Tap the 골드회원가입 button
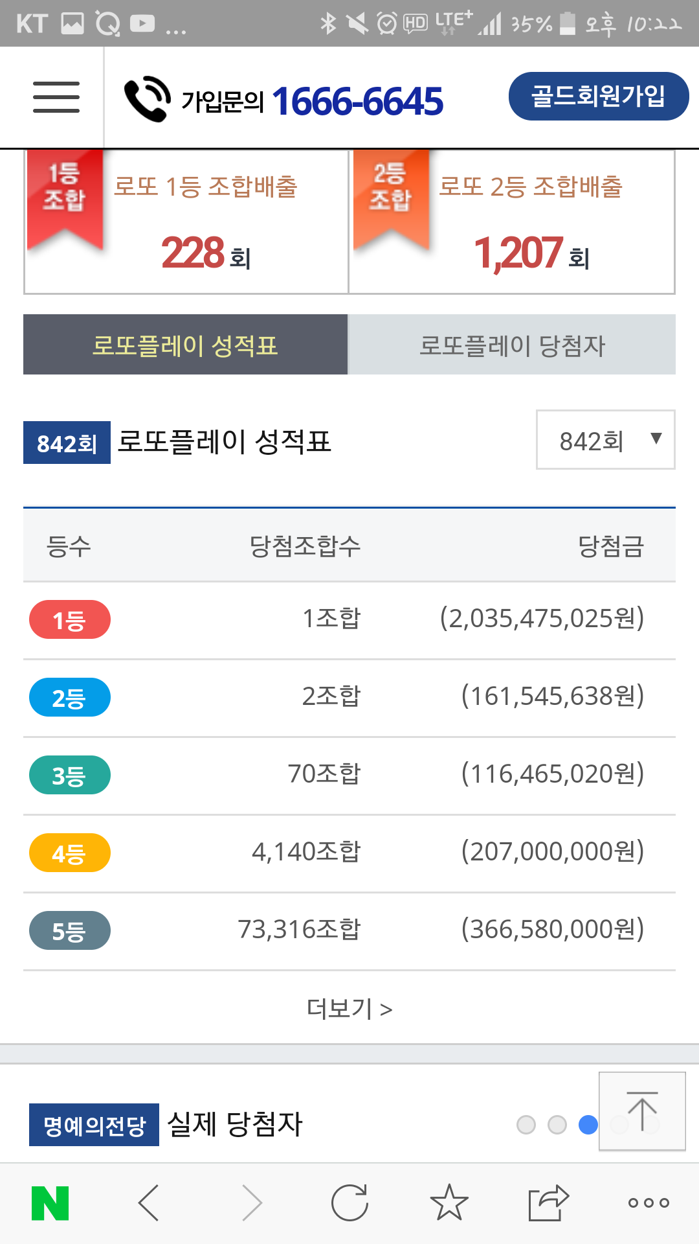The width and height of the screenshot is (699, 1244). 599,97
